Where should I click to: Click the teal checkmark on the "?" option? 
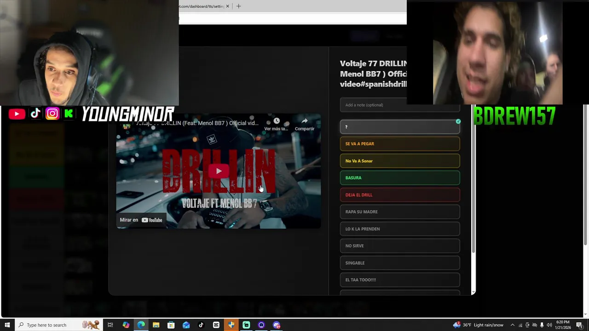click(458, 121)
